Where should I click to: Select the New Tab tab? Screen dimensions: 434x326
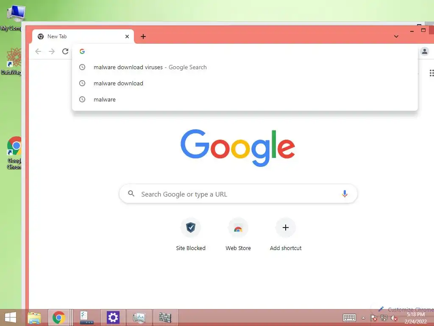(x=83, y=37)
